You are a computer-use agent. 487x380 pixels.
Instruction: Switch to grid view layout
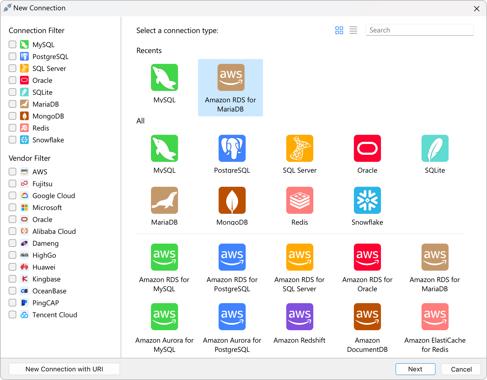pyautogui.click(x=339, y=30)
